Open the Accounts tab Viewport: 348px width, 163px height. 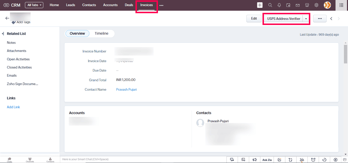point(110,5)
